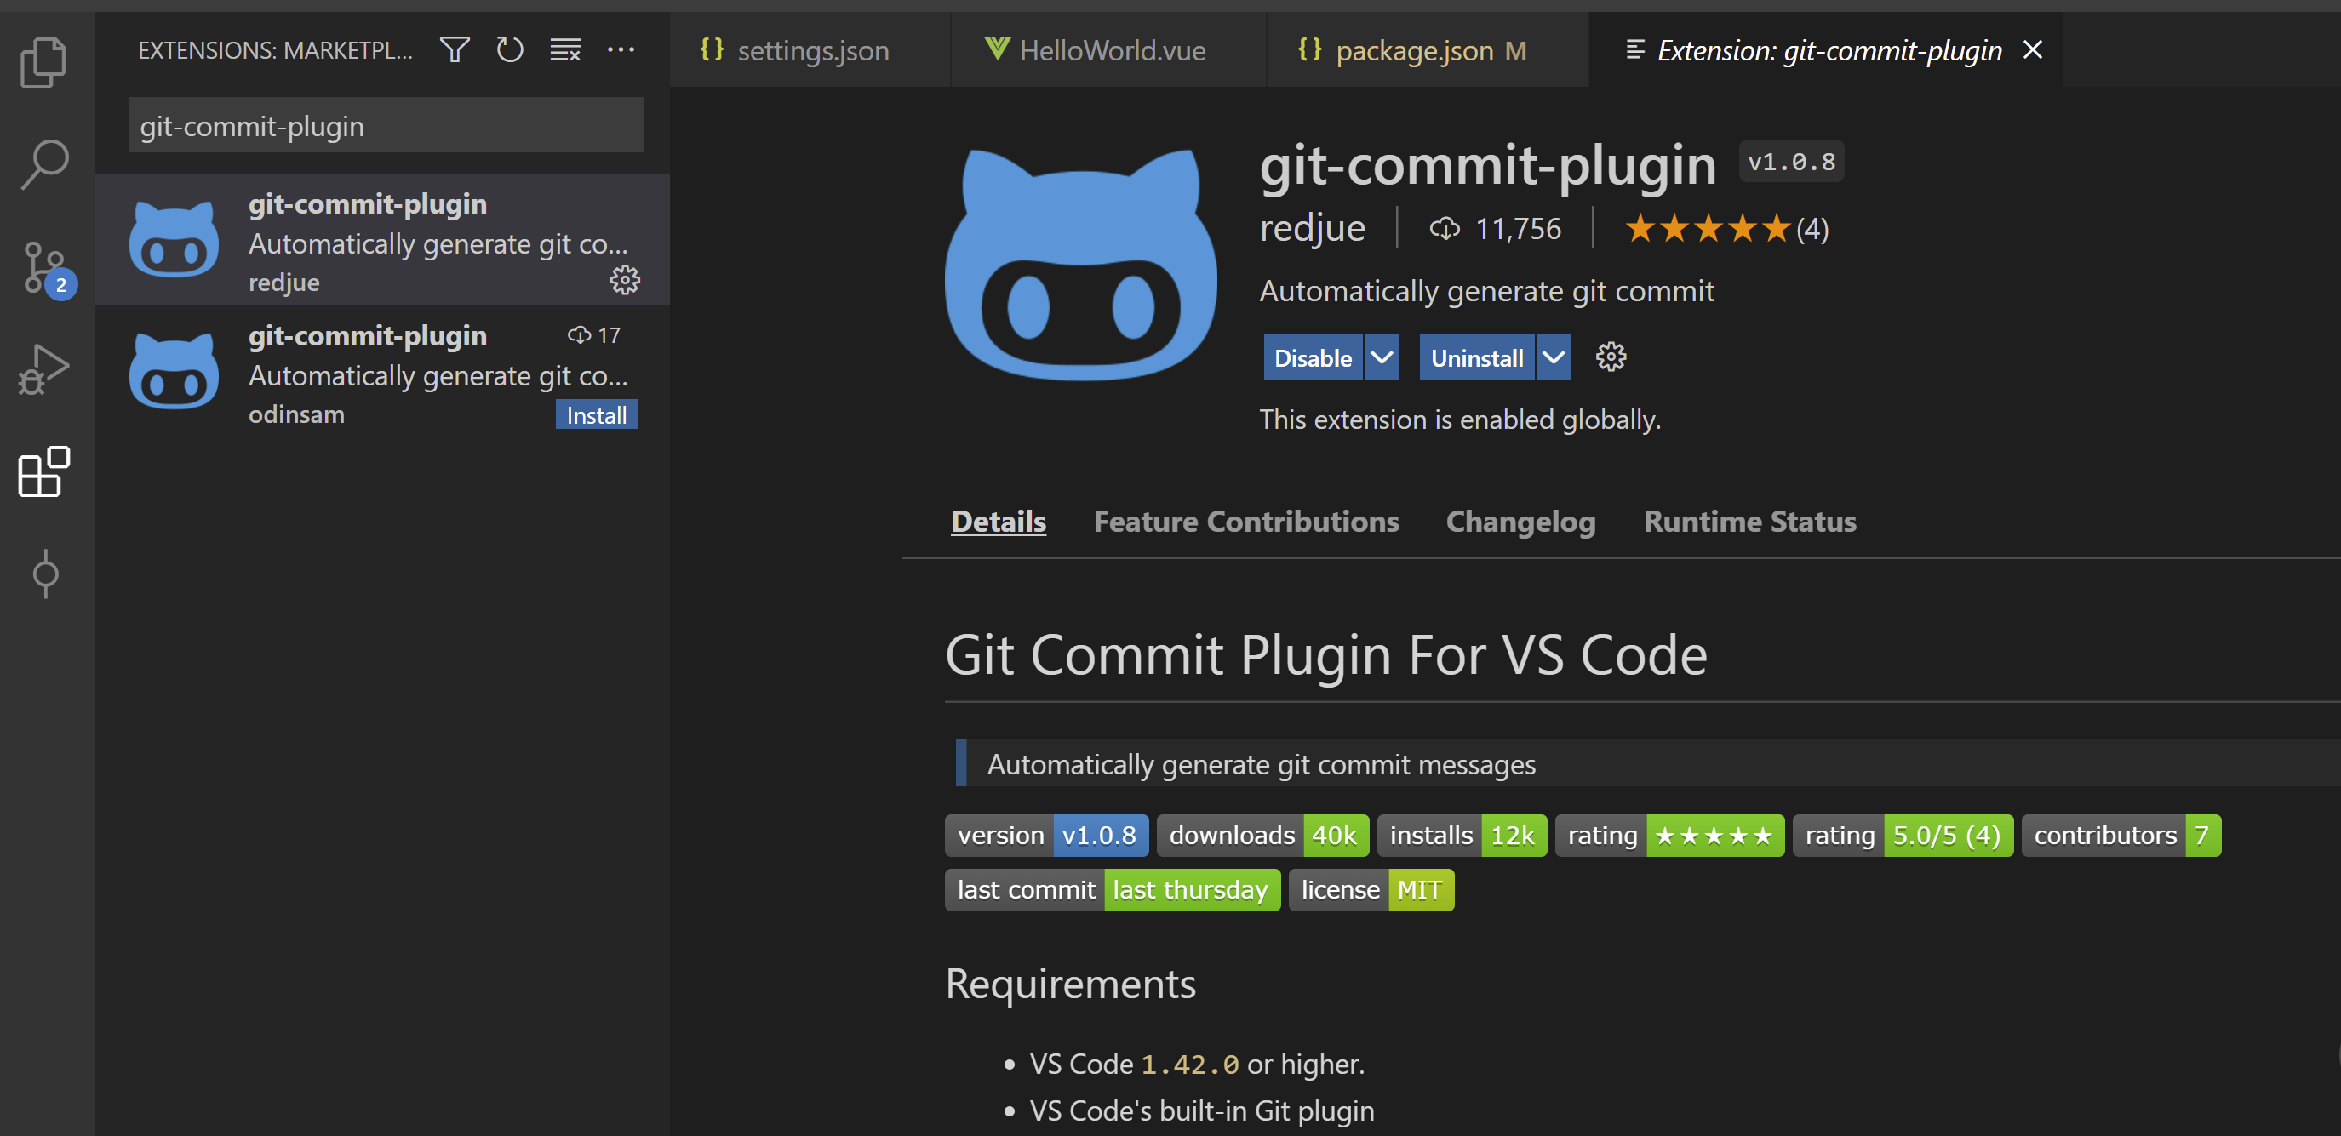
Task: Click the rating 5.0/5 (4) badge
Action: [1902, 835]
